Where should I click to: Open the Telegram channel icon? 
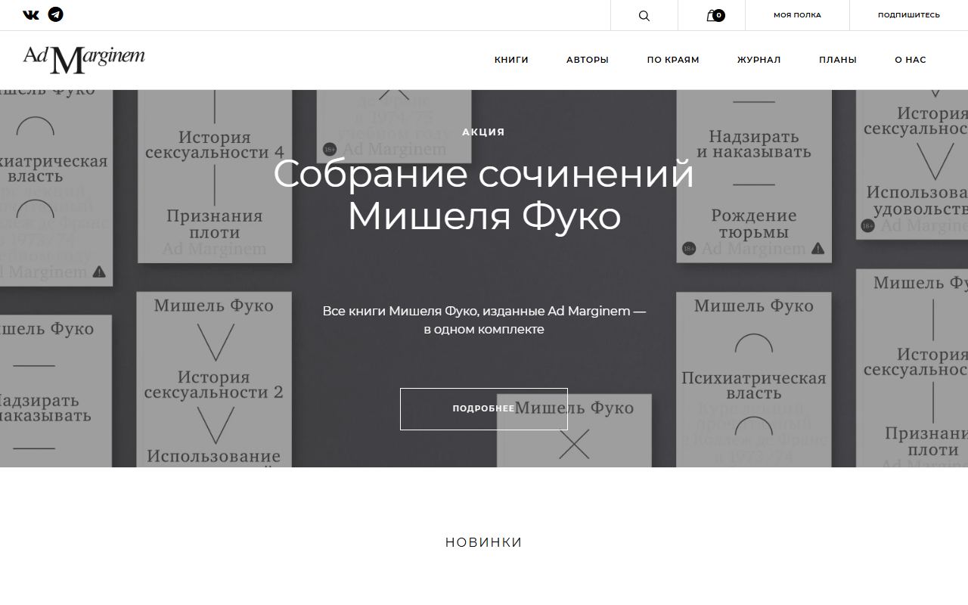tap(55, 14)
